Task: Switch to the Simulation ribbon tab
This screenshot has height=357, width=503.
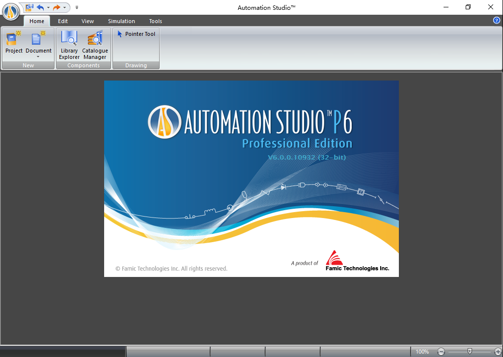Action: (121, 21)
